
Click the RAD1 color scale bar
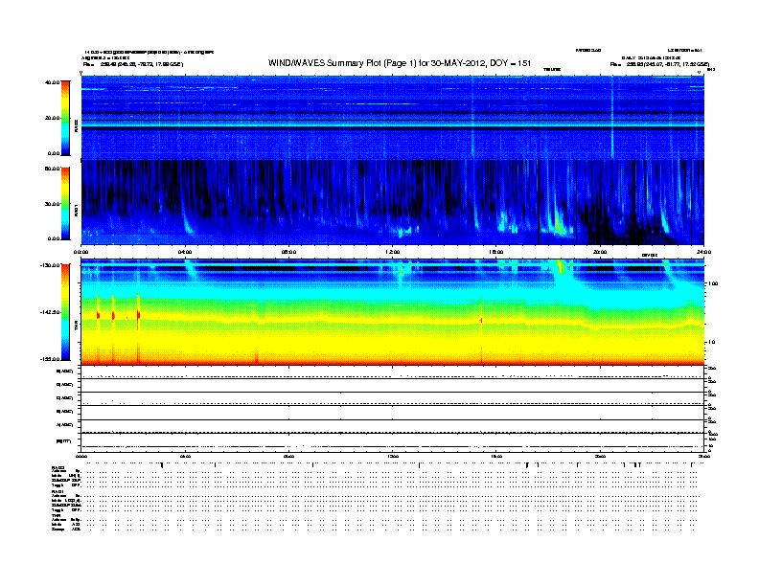[x=65, y=204]
